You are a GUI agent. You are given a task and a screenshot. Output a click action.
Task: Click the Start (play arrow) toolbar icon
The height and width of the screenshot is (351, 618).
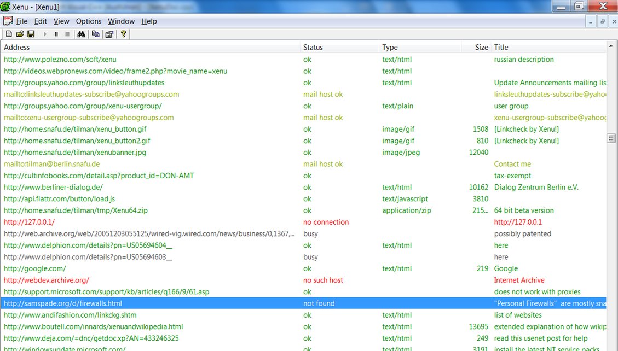tap(45, 34)
